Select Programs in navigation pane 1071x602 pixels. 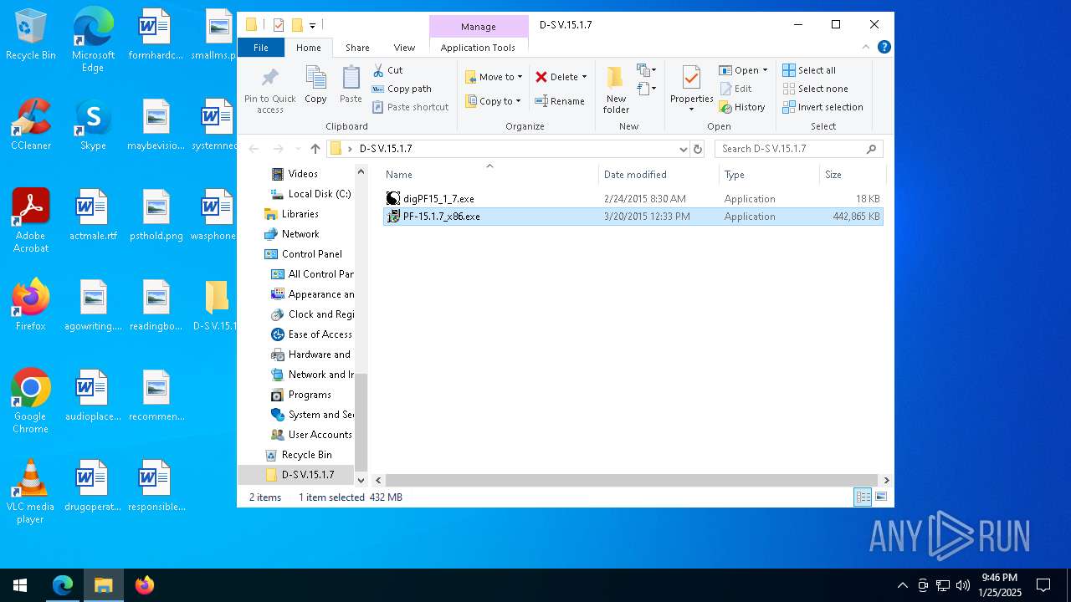point(301,395)
